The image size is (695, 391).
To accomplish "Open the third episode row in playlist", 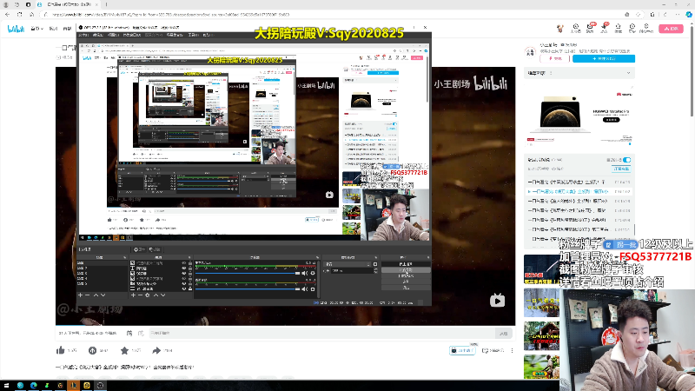I will (579, 201).
